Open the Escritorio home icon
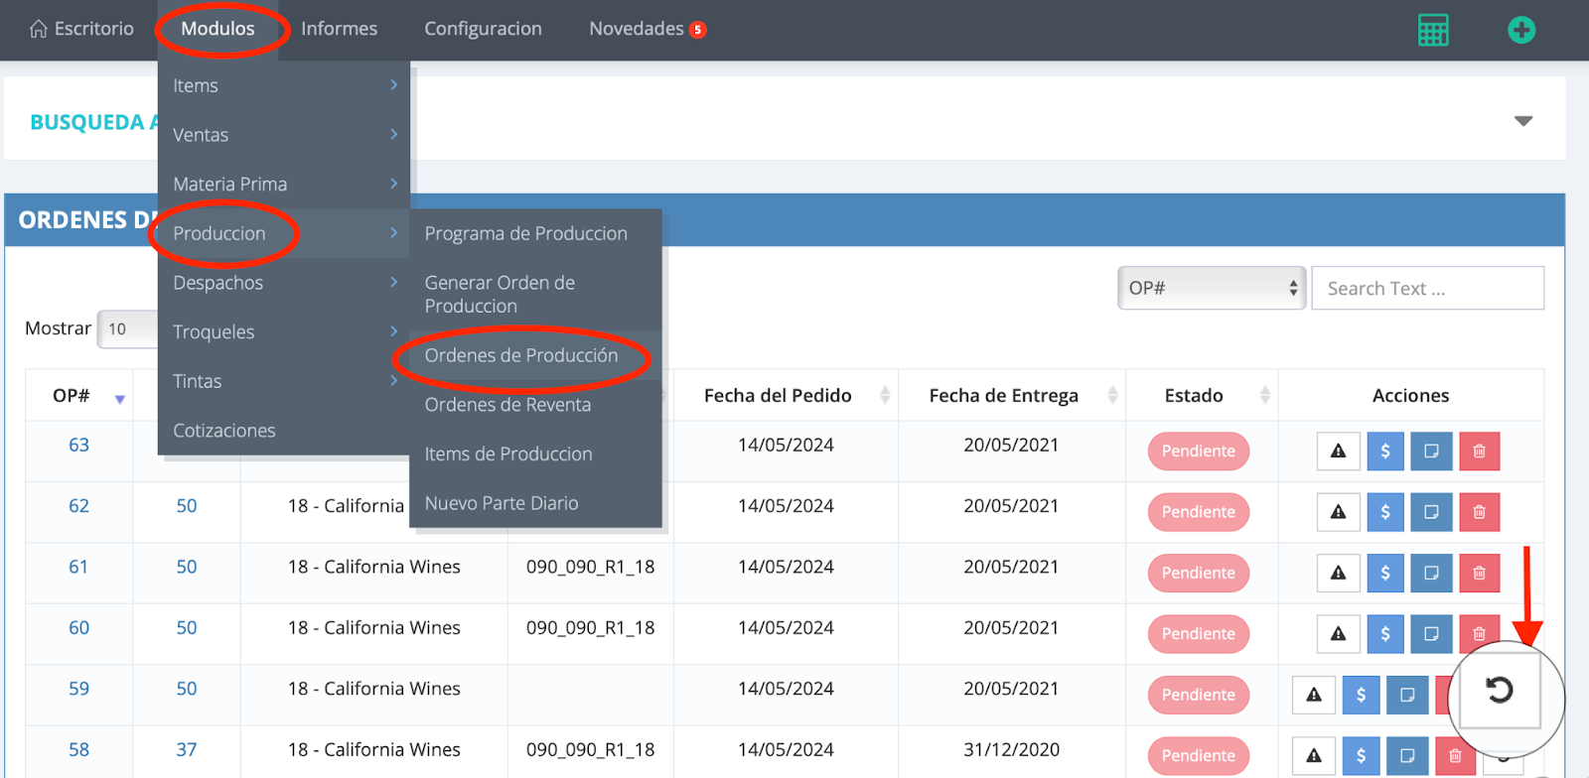The image size is (1589, 778). (x=39, y=29)
